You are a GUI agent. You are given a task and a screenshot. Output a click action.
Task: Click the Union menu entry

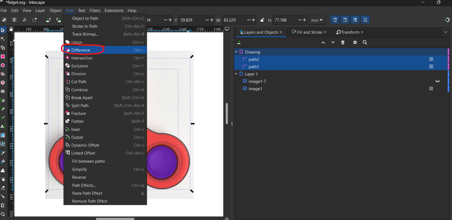click(x=77, y=42)
